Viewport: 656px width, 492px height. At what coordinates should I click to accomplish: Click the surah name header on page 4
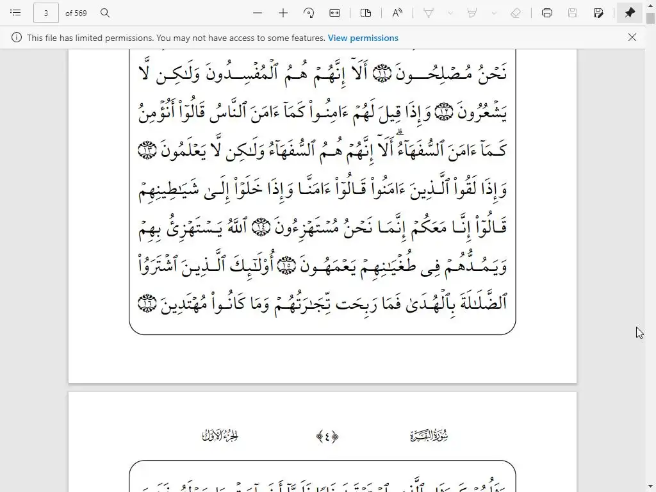pos(429,436)
